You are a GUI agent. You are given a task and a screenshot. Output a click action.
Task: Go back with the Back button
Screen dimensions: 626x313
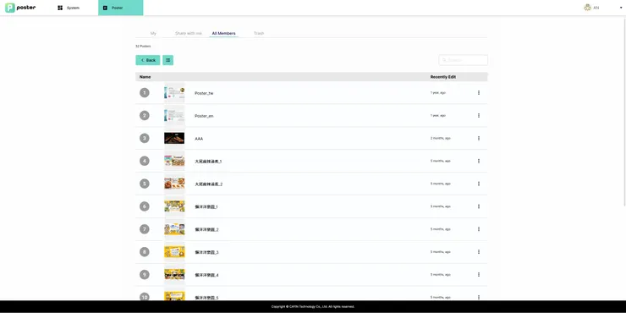point(148,60)
